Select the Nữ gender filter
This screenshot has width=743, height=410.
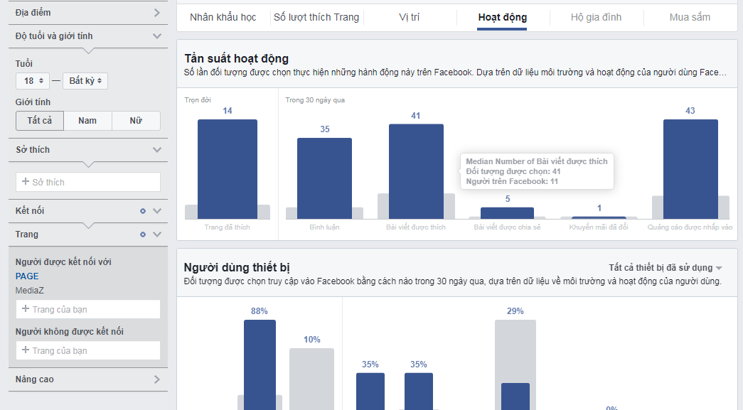pyautogui.click(x=135, y=121)
